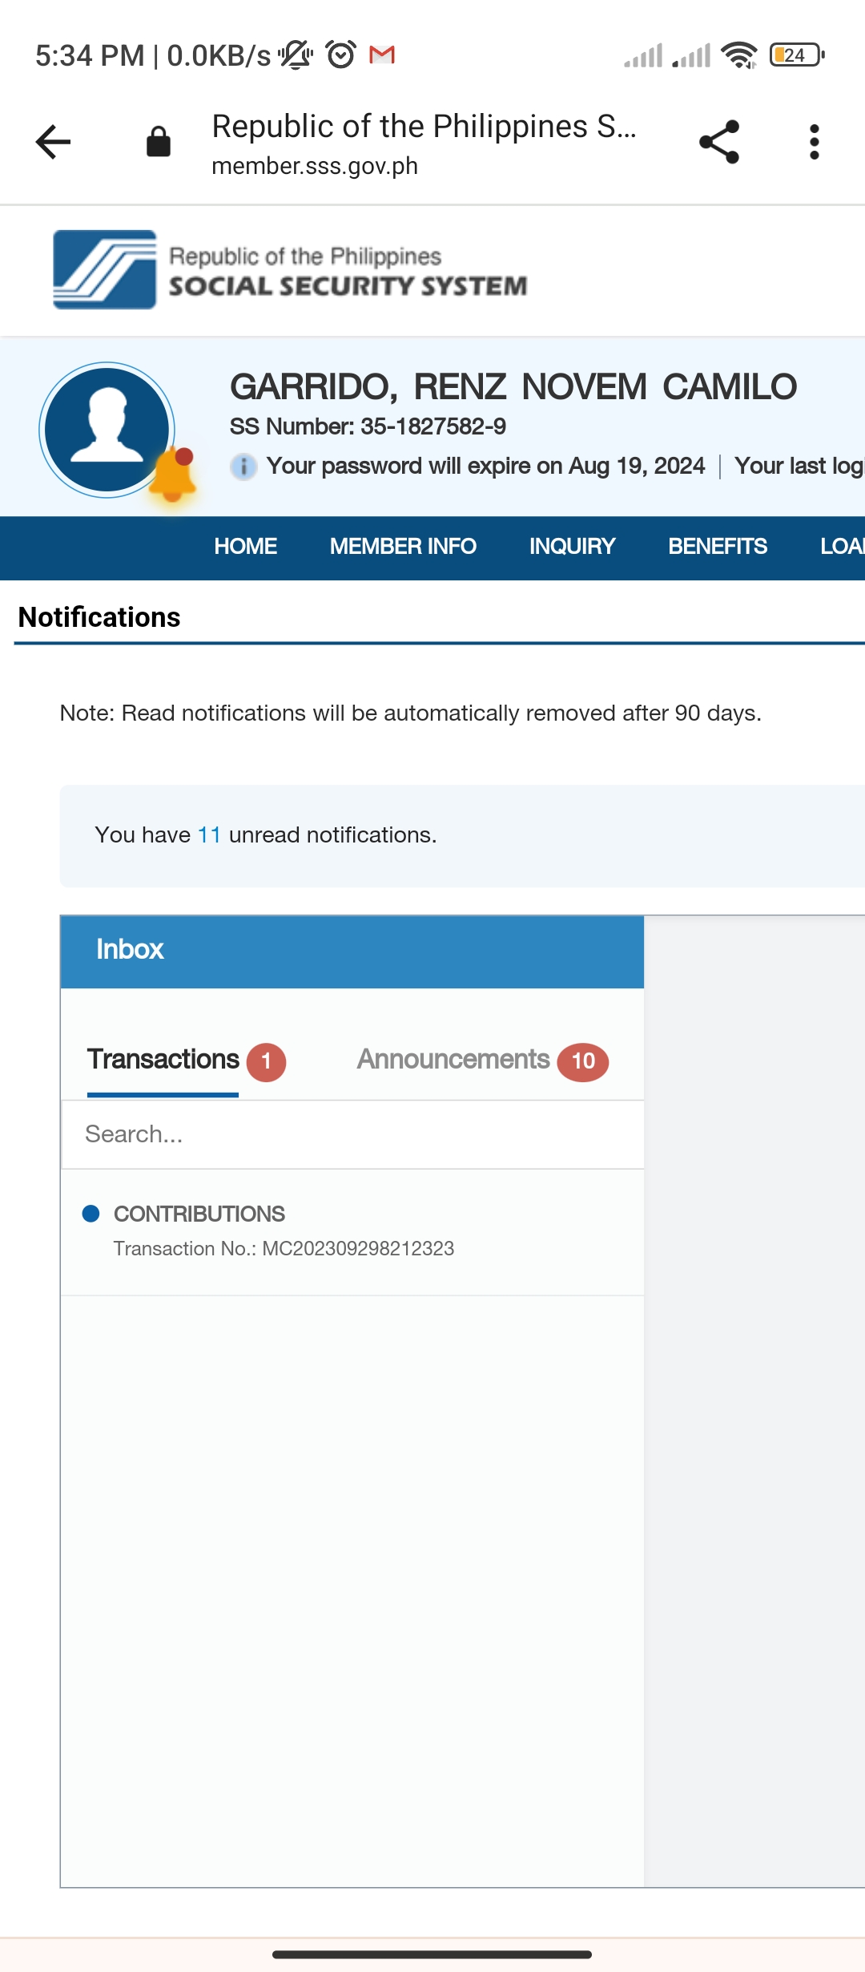Switch to the Announcements tab
Image resolution: width=865 pixels, height=1972 pixels.
pos(453,1060)
